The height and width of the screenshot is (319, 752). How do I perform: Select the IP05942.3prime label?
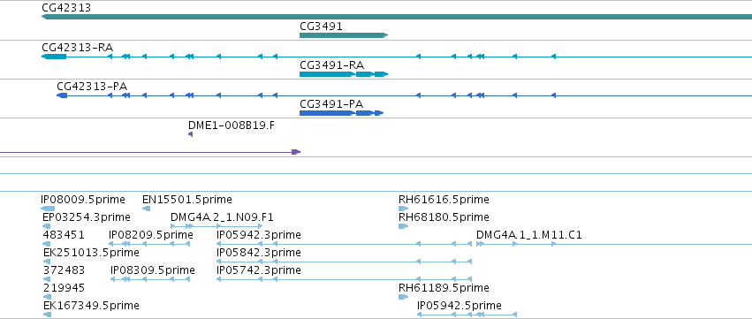[259, 235]
